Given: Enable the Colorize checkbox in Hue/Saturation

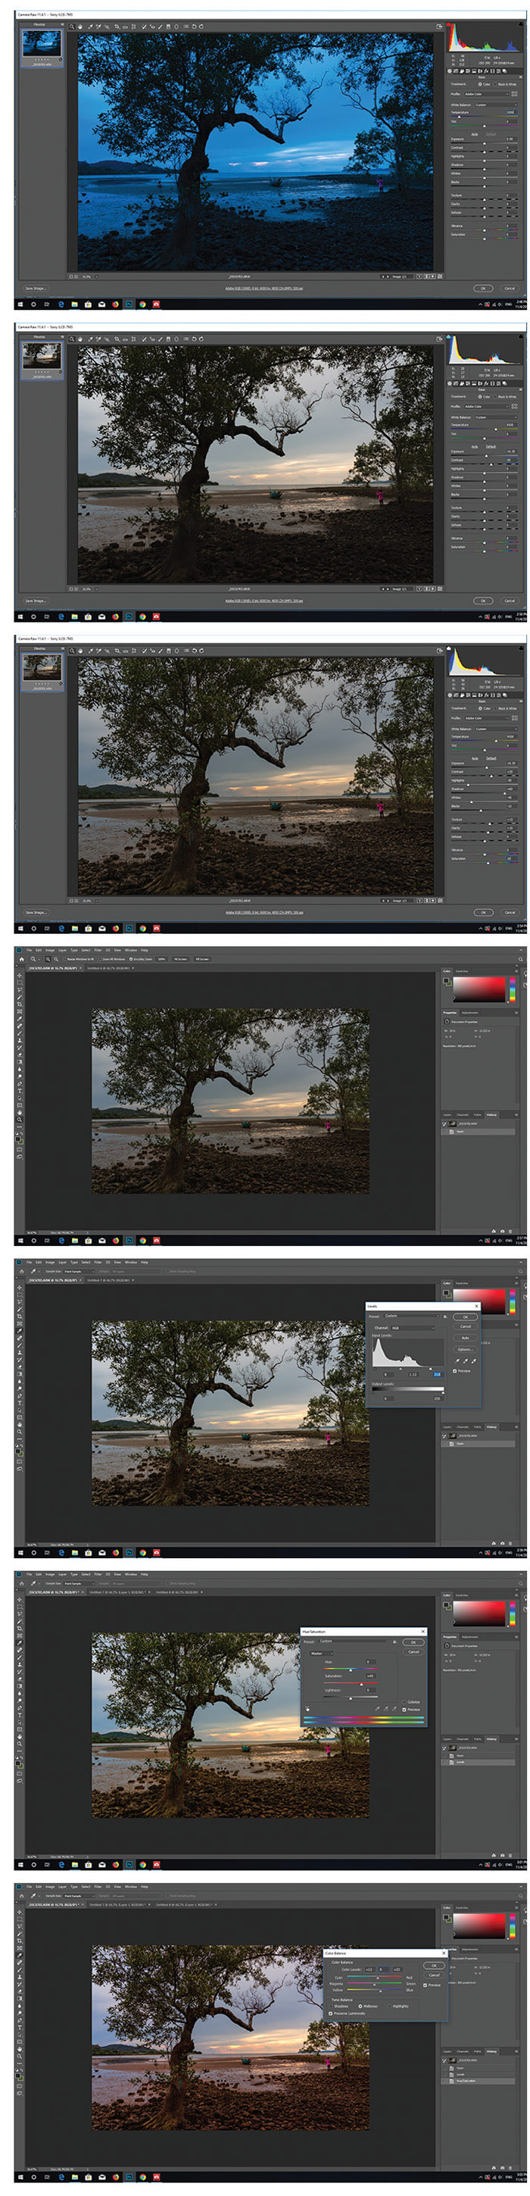Looking at the screenshot, I should tap(404, 1701).
